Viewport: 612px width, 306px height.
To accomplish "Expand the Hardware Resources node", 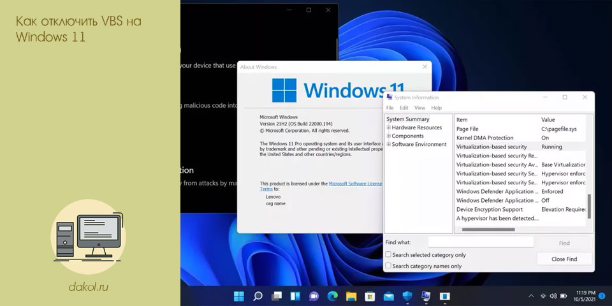I will 389,127.
